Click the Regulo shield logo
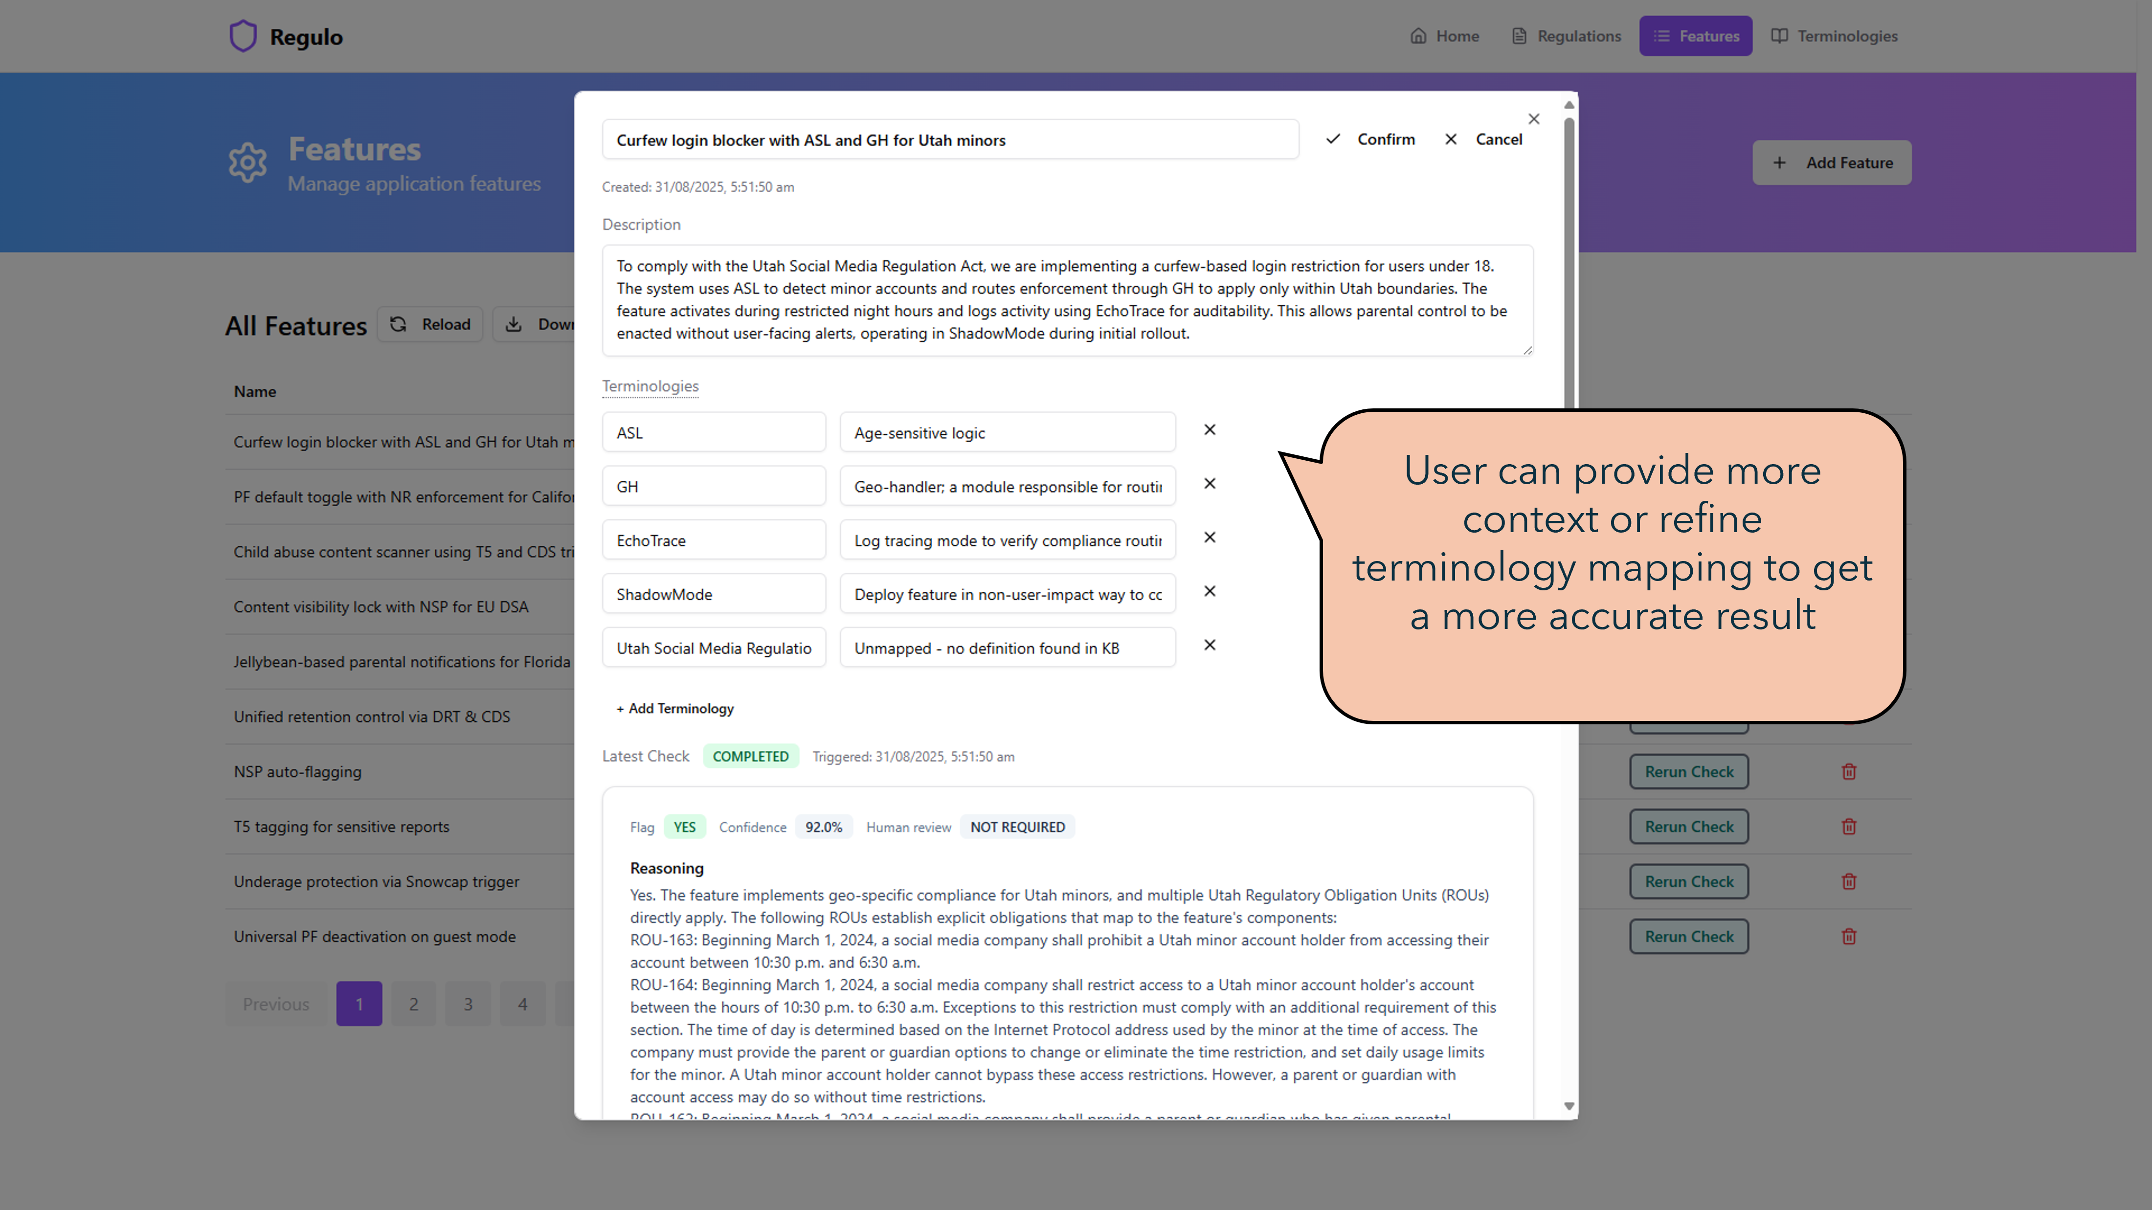The height and width of the screenshot is (1210, 2152). pos(243,36)
